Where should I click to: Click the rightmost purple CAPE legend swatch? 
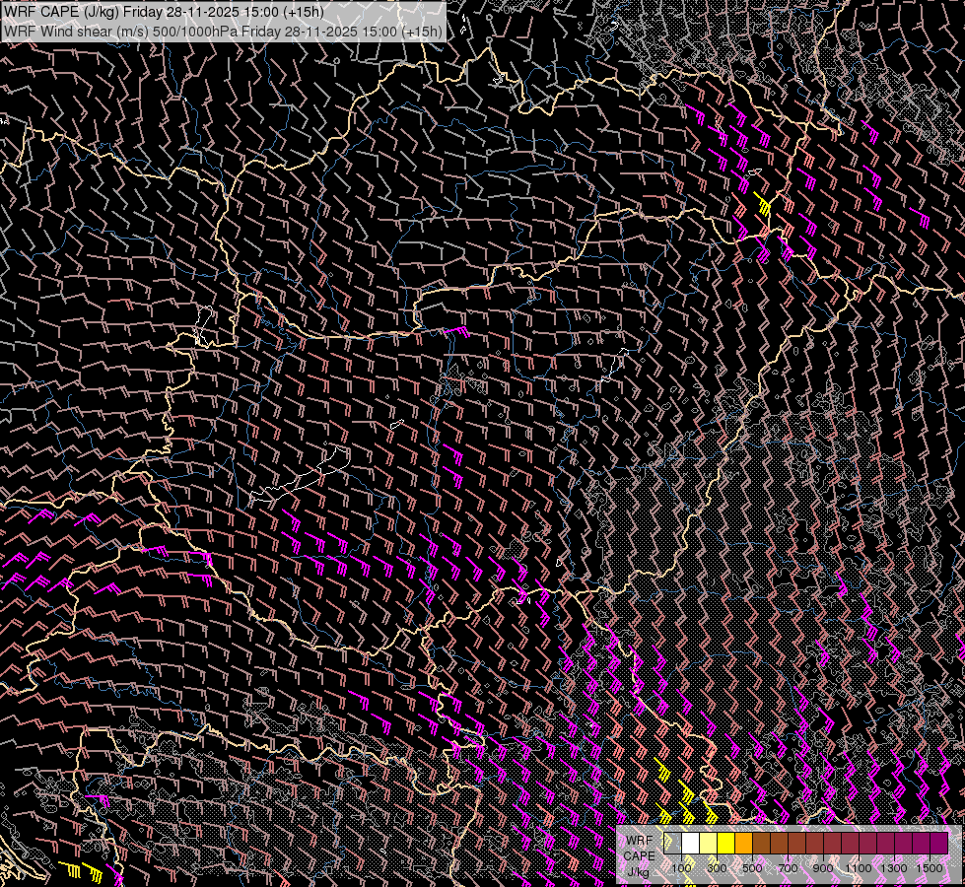pos(938,844)
